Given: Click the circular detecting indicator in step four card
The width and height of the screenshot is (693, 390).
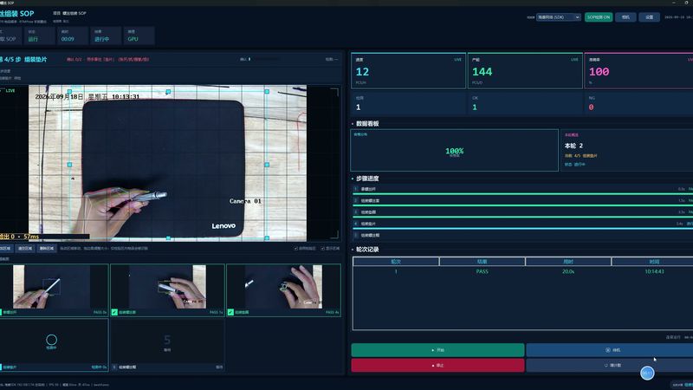Looking at the screenshot, I should (51, 340).
